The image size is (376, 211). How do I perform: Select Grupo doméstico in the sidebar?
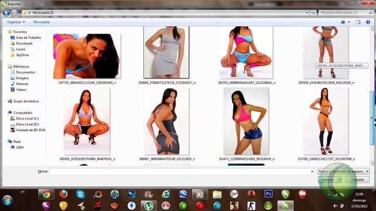coord(26,101)
